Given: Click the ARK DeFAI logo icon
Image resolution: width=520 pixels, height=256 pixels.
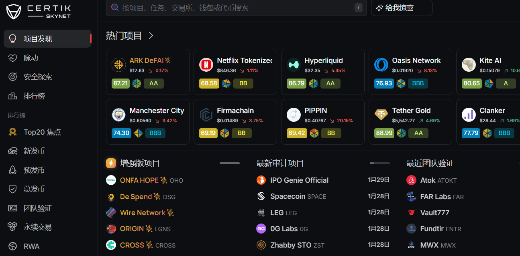Looking at the screenshot, I should 118,65.
